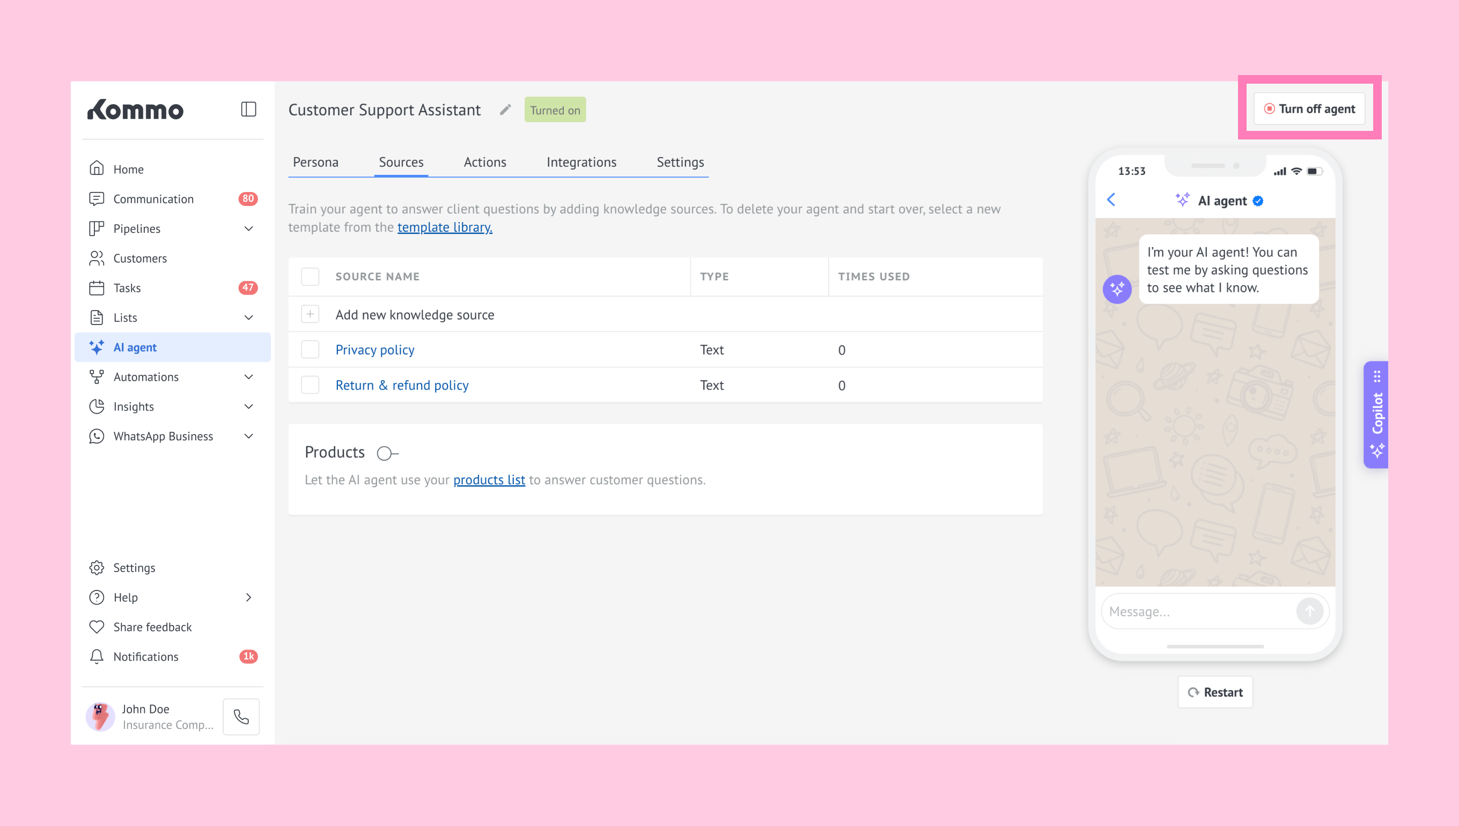Image resolution: width=1459 pixels, height=826 pixels.
Task: Toggle the Products switch
Action: click(x=387, y=453)
